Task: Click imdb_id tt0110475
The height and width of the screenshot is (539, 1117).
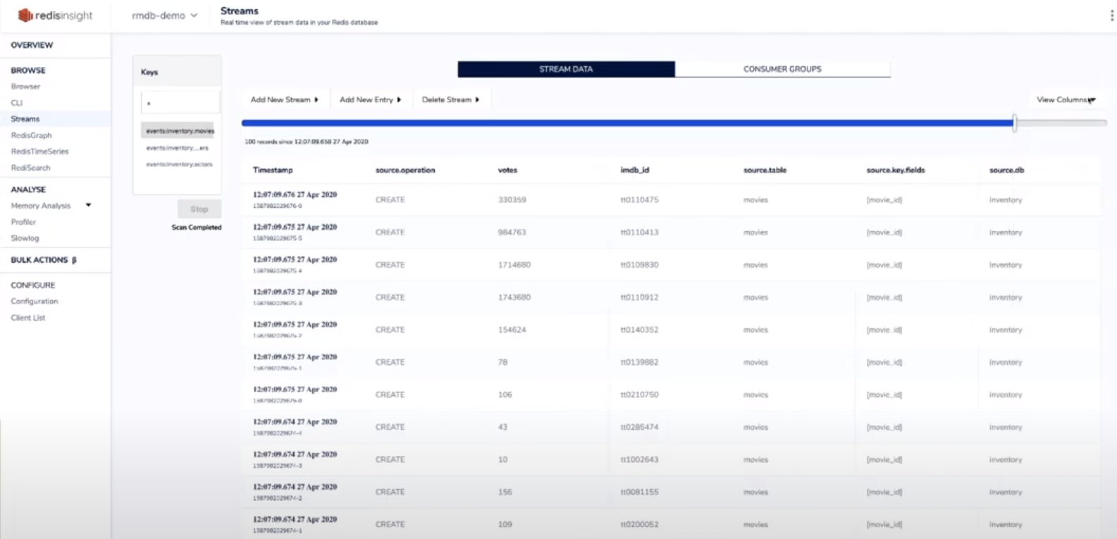Action: (639, 200)
